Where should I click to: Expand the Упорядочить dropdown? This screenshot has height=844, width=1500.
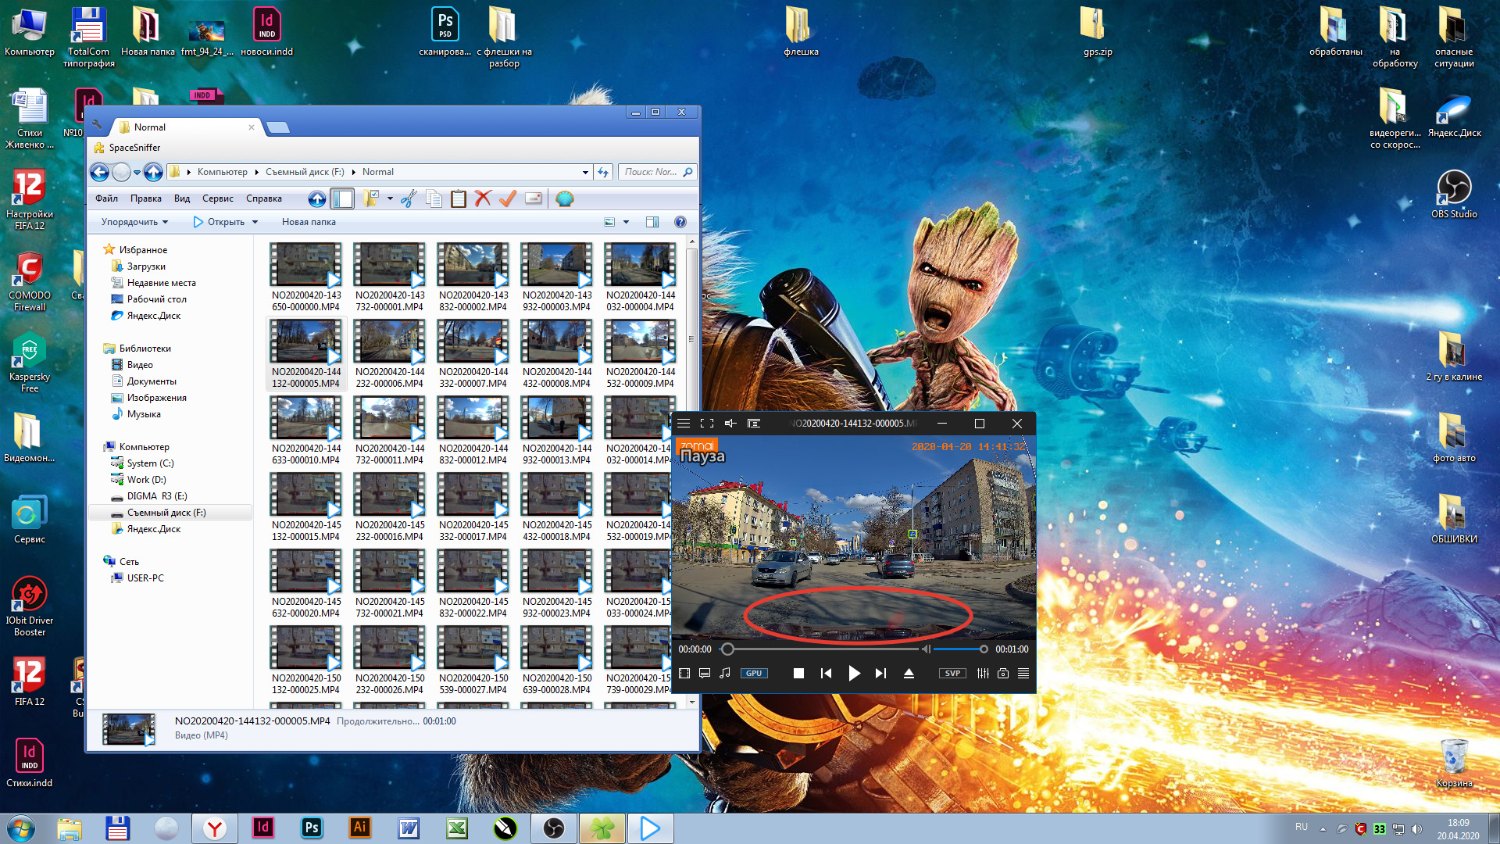[134, 222]
